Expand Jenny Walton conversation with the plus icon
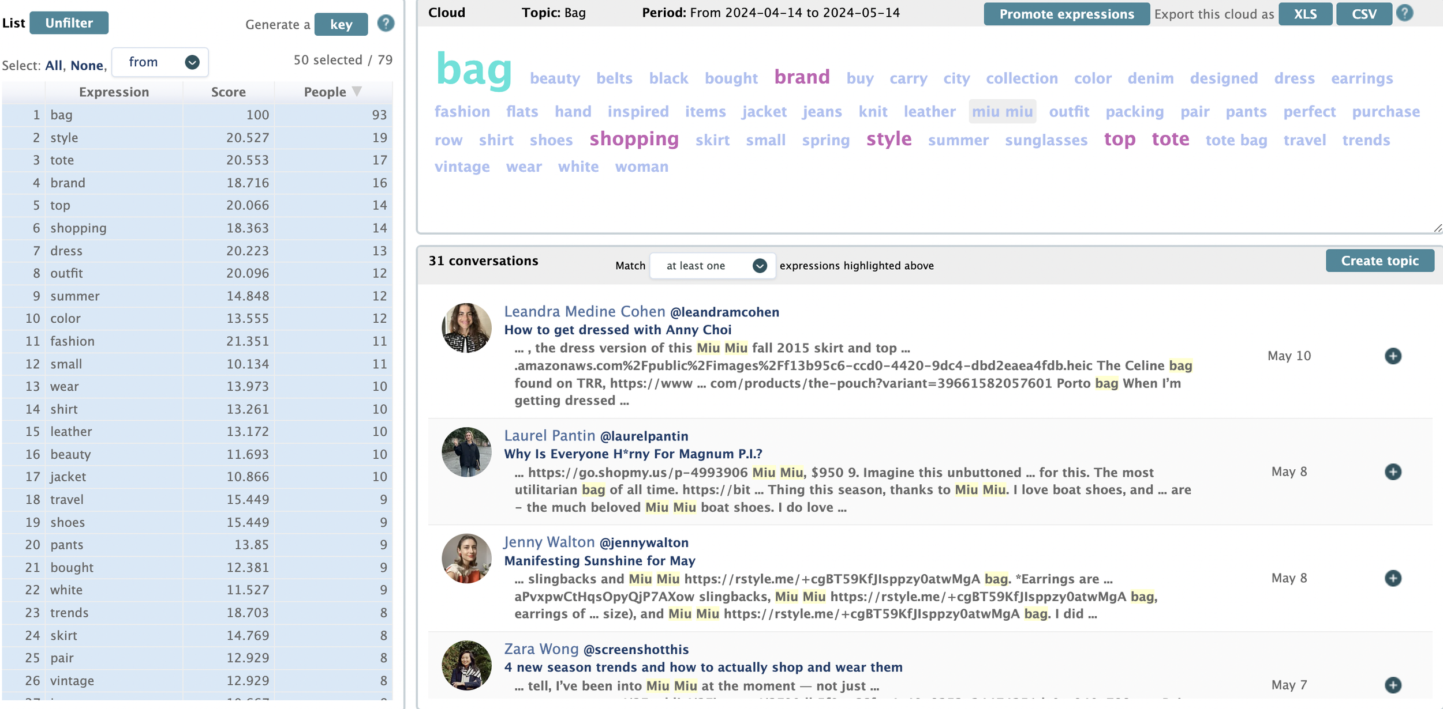Image resolution: width=1443 pixels, height=709 pixels. [1393, 578]
